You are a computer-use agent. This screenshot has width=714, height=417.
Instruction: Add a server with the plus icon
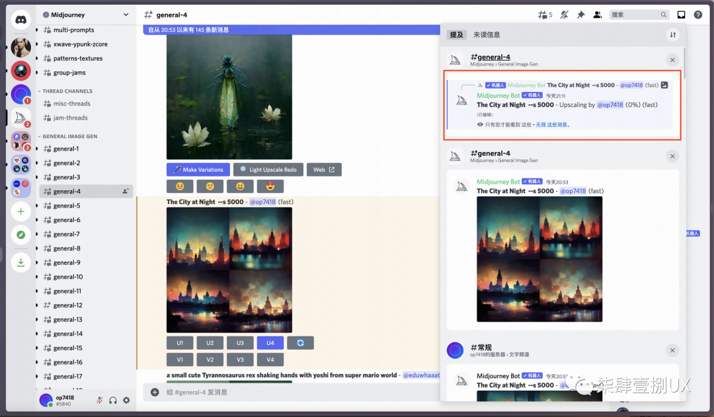(x=21, y=211)
